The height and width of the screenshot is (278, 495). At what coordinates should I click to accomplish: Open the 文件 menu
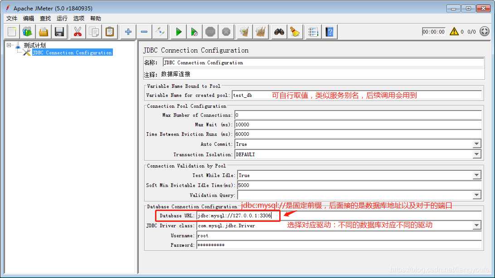pos(12,18)
